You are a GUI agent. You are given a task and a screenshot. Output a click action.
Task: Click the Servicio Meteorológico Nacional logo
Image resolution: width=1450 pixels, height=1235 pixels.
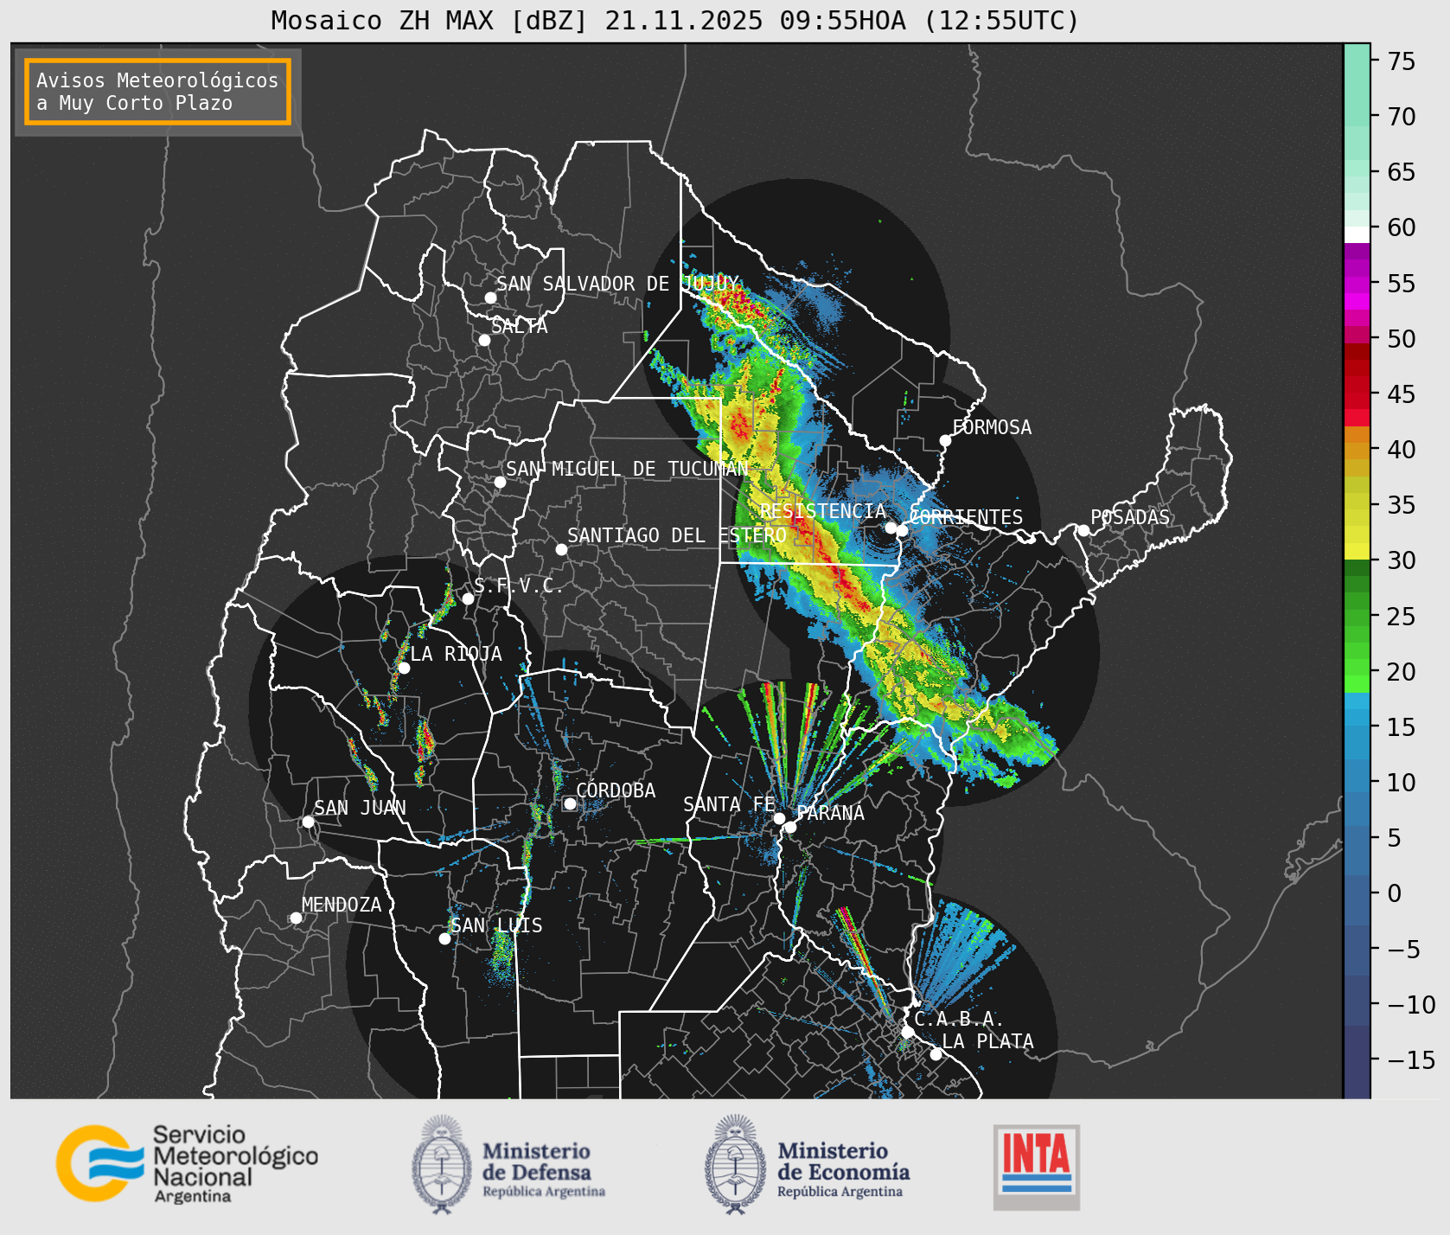point(188,1163)
